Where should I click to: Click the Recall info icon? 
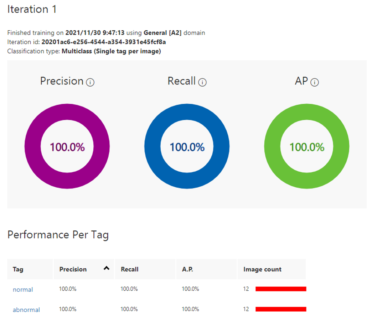[x=202, y=82]
